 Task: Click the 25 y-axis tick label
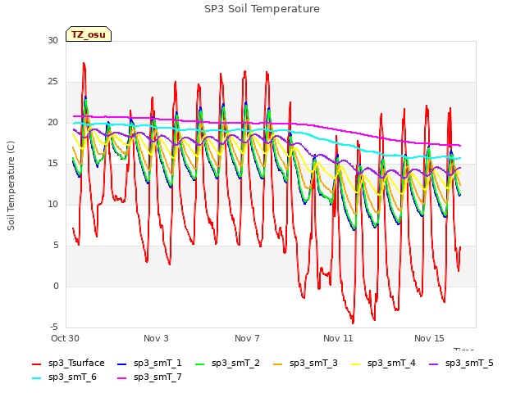tap(52, 82)
